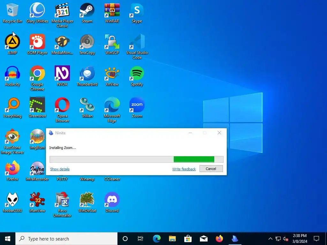Select the Skype shortcut
Viewport: 327px width, 245px height.
[x=137, y=13]
